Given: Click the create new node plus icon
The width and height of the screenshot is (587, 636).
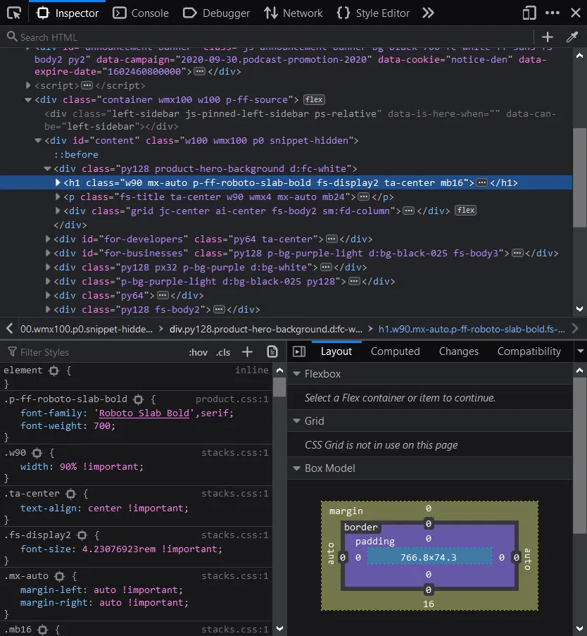Looking at the screenshot, I should click(x=548, y=37).
